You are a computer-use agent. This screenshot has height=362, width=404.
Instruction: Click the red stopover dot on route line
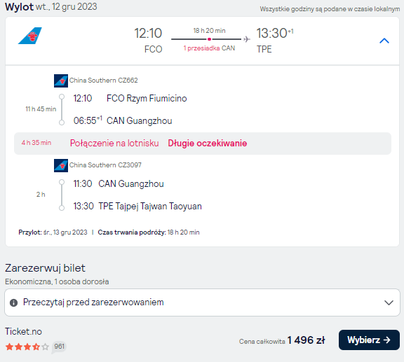(x=210, y=39)
